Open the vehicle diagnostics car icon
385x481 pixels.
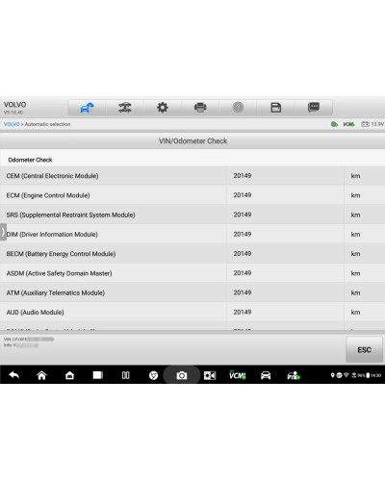pyautogui.click(x=266, y=375)
